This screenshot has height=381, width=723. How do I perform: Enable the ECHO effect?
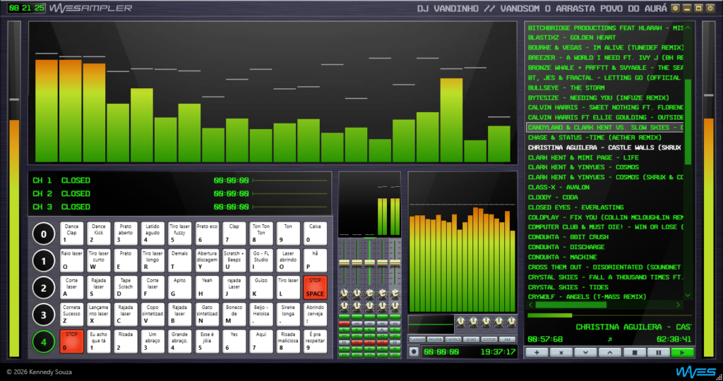click(471, 339)
